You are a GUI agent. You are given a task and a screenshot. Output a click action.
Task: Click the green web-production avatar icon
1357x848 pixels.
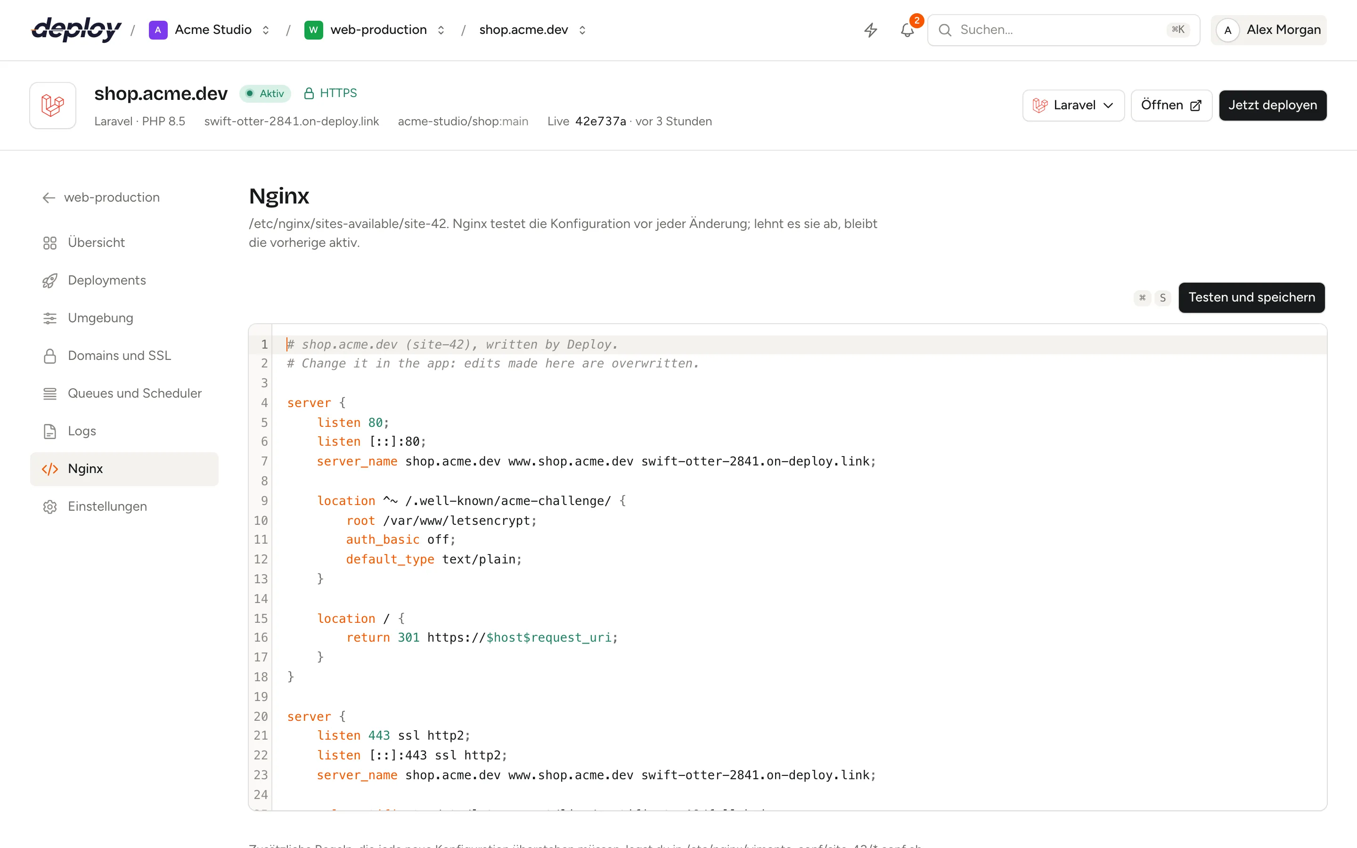coord(313,30)
